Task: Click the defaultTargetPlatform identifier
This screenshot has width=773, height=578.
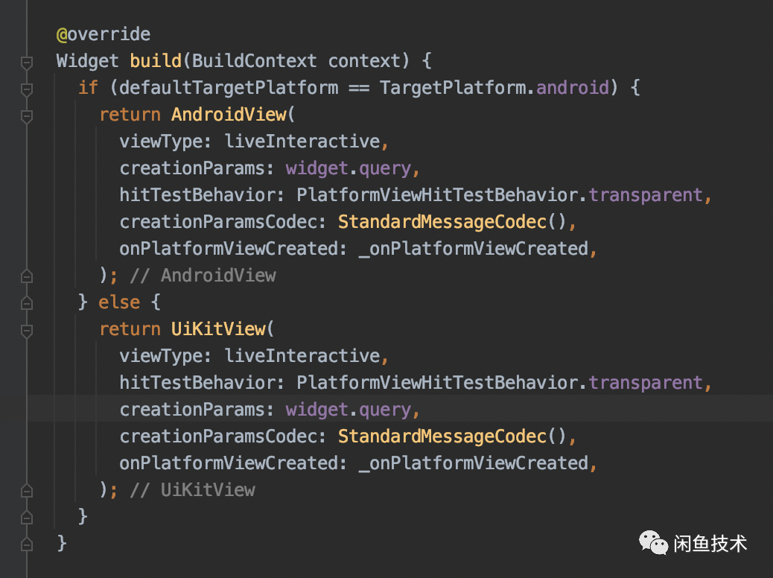Action: pyautogui.click(x=229, y=88)
